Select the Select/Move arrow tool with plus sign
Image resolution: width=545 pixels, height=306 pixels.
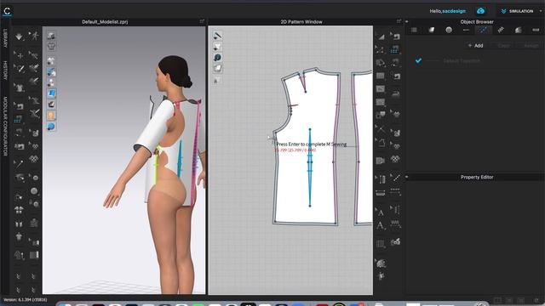[19, 54]
